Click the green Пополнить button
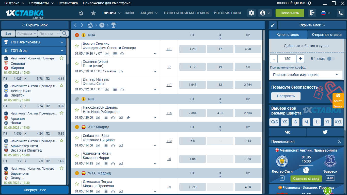This screenshot has height=195, width=347. pyautogui.click(x=290, y=13)
